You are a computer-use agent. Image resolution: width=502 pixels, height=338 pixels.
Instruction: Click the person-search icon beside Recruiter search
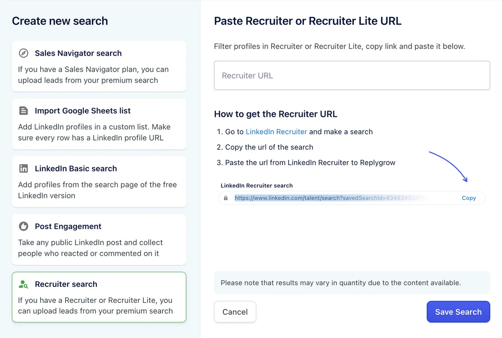23,284
